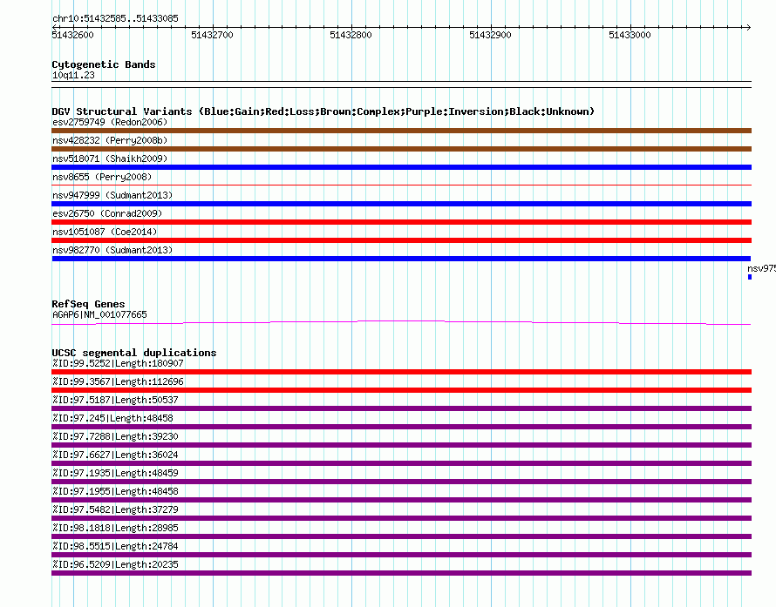
Task: Open variant nsv1051087 (Coe2014) label
Action: click(x=105, y=232)
